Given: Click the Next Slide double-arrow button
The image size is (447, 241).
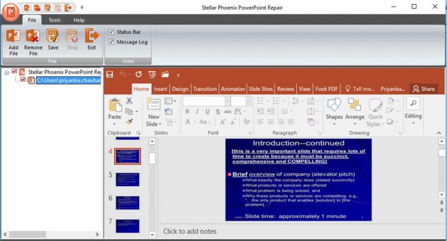Looking at the screenshot, I should 441,210.
